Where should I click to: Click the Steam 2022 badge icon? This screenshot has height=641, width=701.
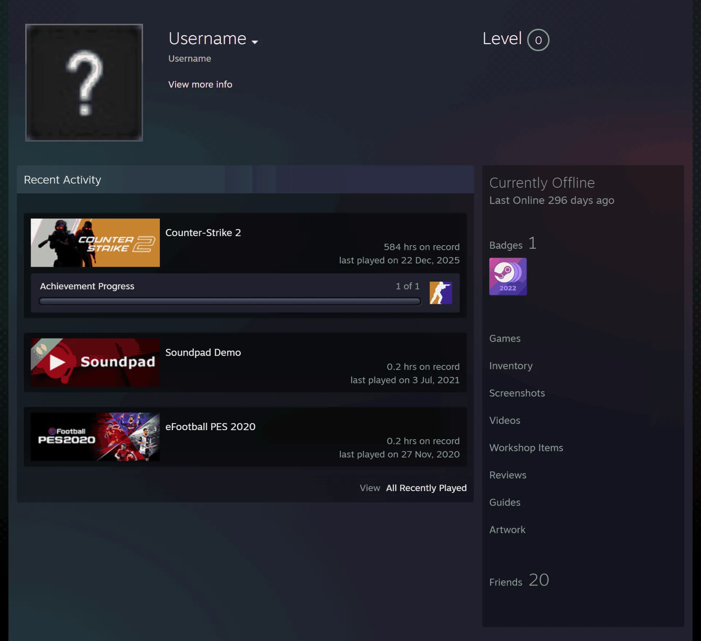pyautogui.click(x=508, y=277)
